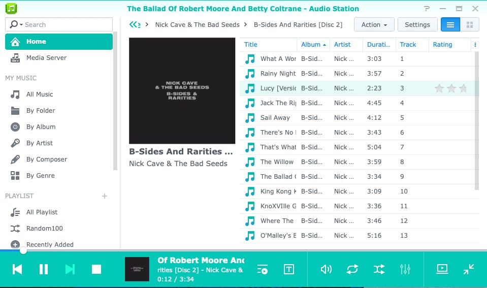The width and height of the screenshot is (487, 288).
Task: Add a new playlist with plus
Action: click(105, 196)
